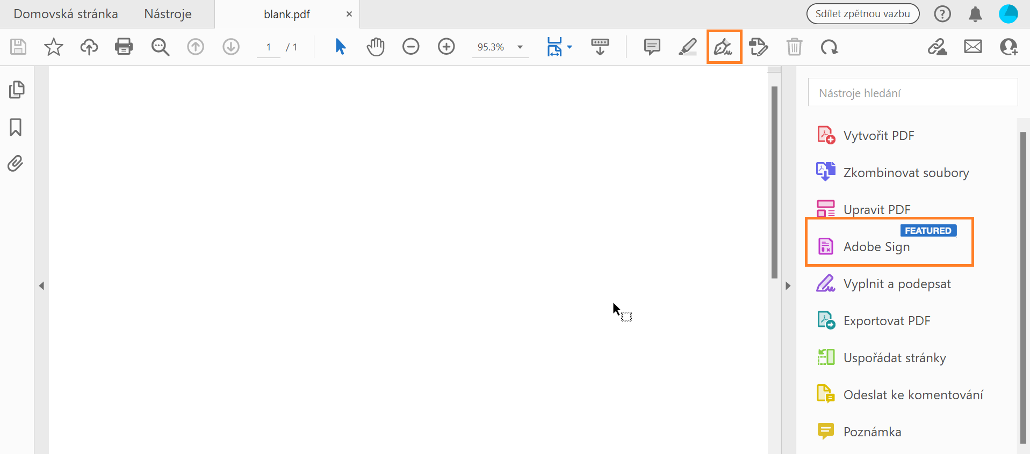Bookmark the file with the star icon

pyautogui.click(x=53, y=47)
